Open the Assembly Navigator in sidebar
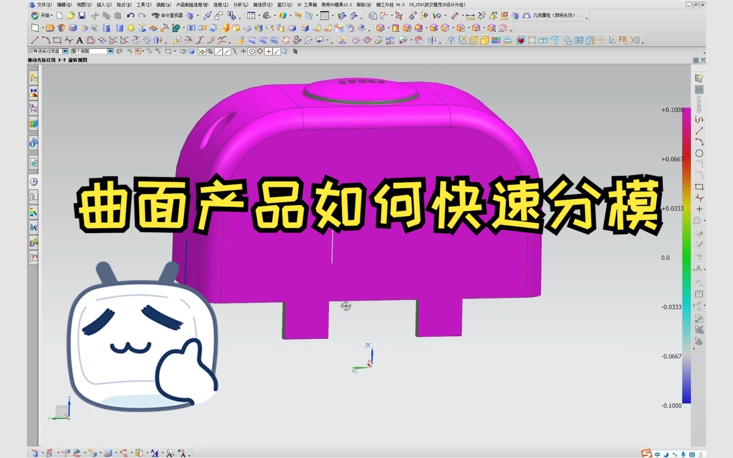The height and width of the screenshot is (458, 733). pos(34,78)
